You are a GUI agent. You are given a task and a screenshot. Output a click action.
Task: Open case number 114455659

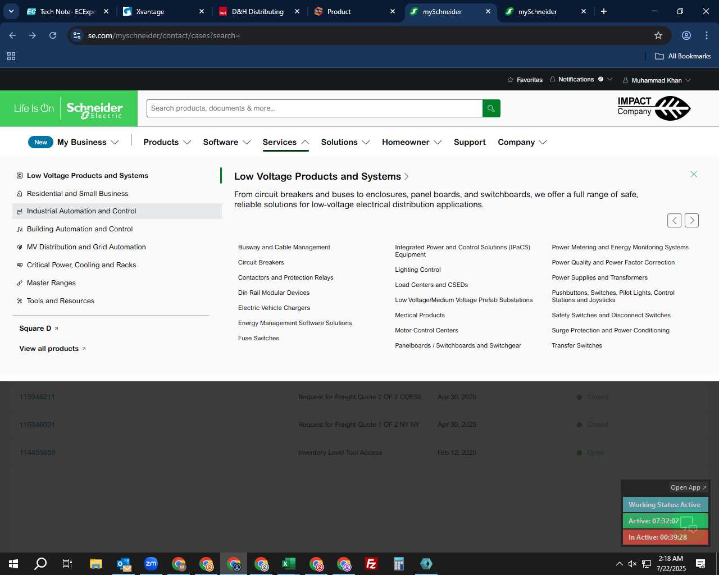37,453
